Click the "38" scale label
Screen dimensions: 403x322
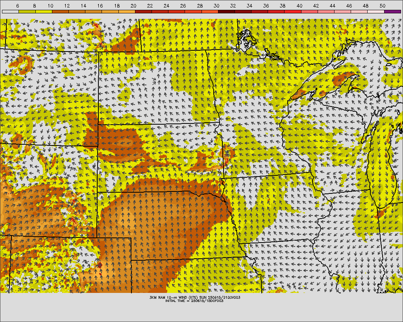pos(283,6)
